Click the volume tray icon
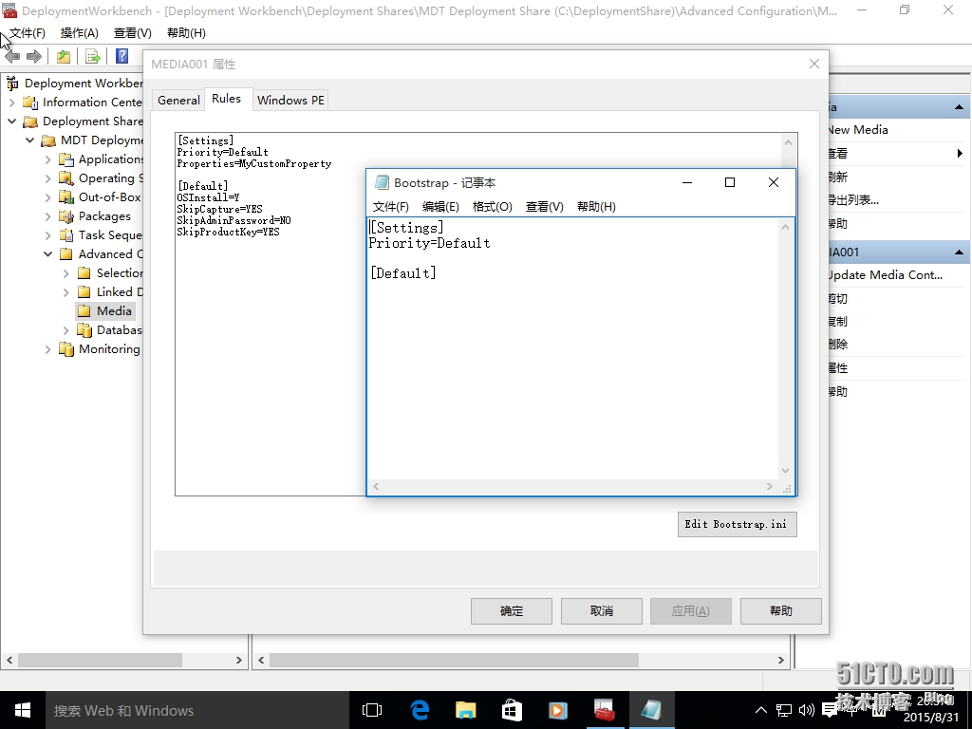 click(807, 710)
